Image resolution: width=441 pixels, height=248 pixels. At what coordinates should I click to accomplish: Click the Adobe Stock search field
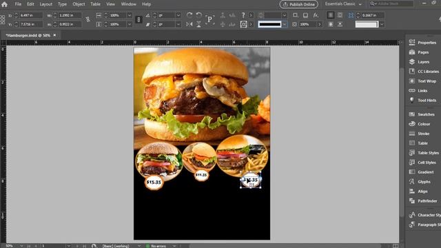[391, 4]
